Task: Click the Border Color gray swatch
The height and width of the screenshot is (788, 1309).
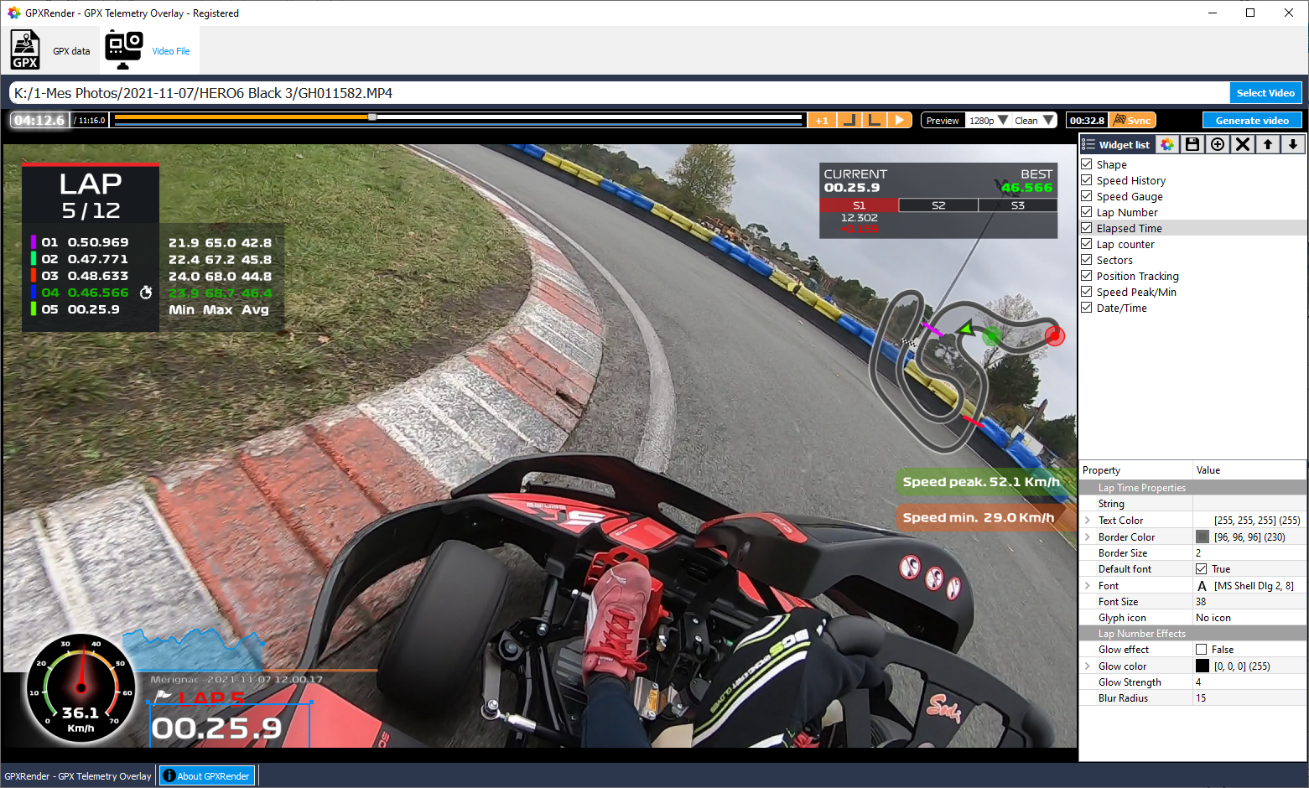Action: pyautogui.click(x=1203, y=537)
